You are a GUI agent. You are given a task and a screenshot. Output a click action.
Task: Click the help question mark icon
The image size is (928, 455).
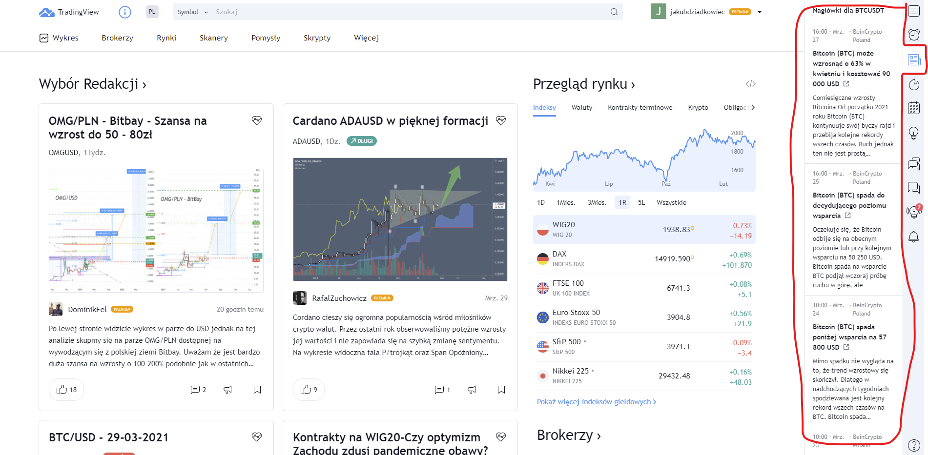[914, 445]
